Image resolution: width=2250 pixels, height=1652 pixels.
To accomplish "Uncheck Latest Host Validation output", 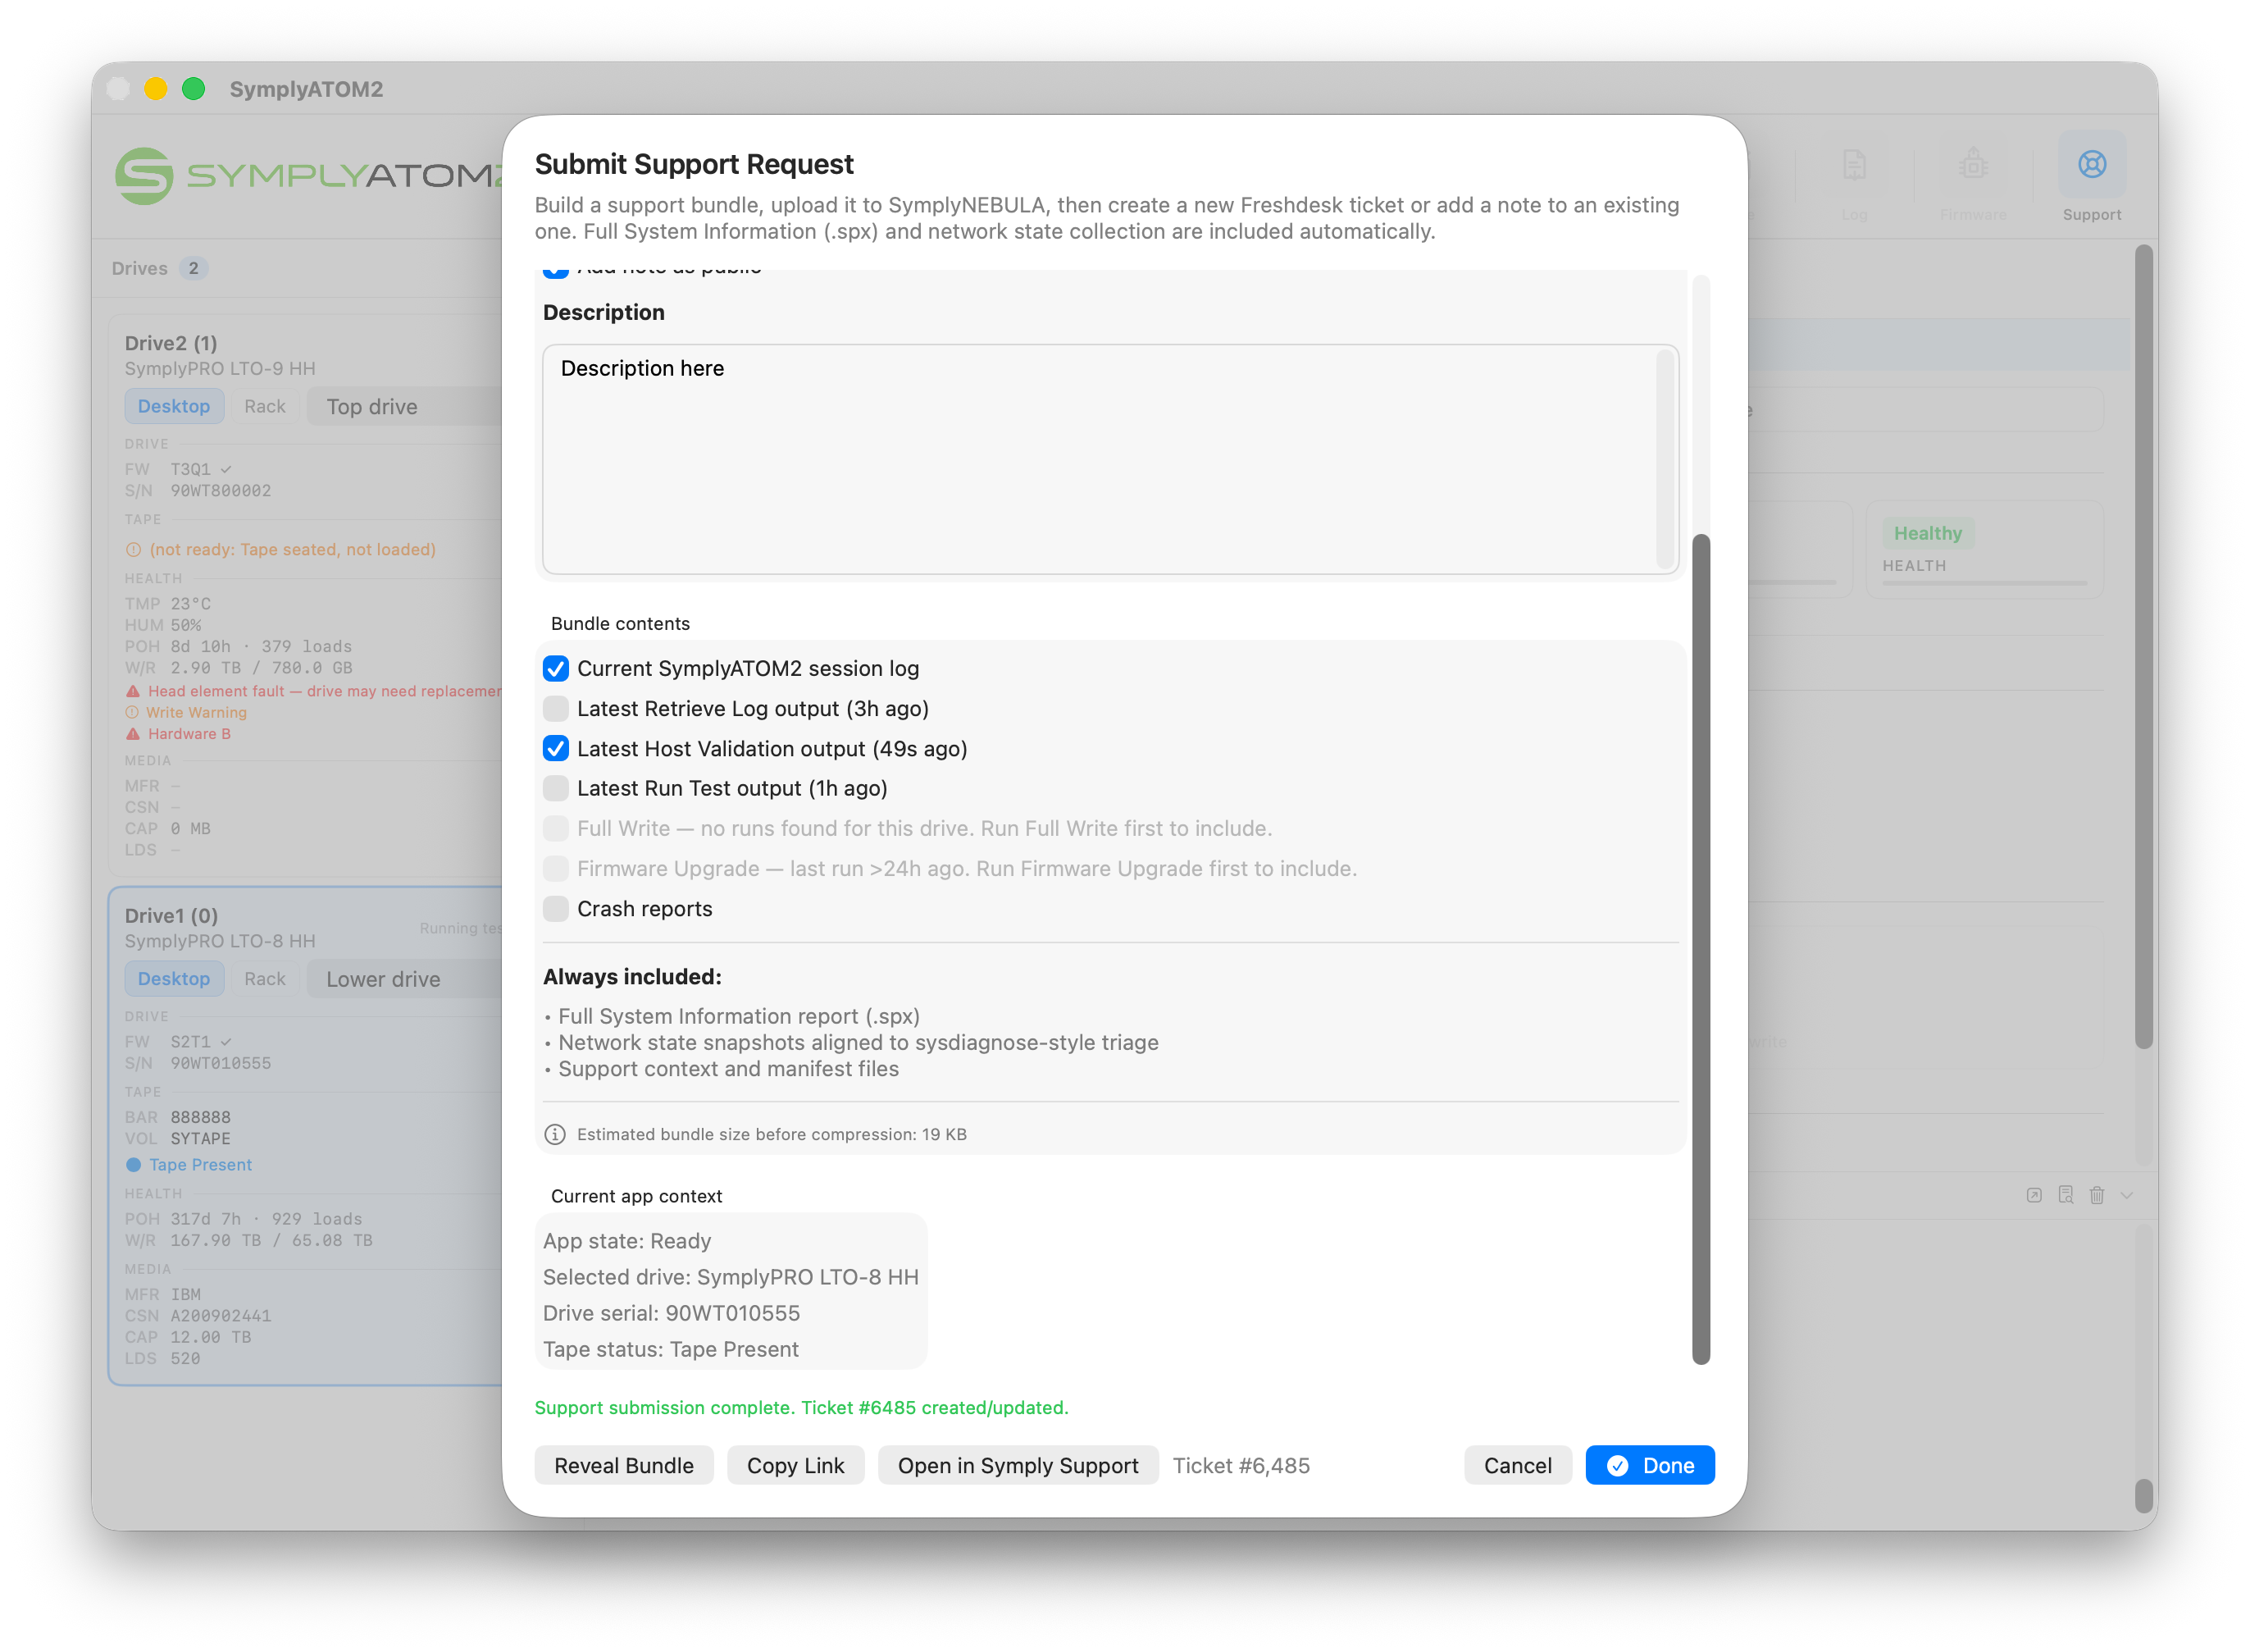I will point(556,748).
